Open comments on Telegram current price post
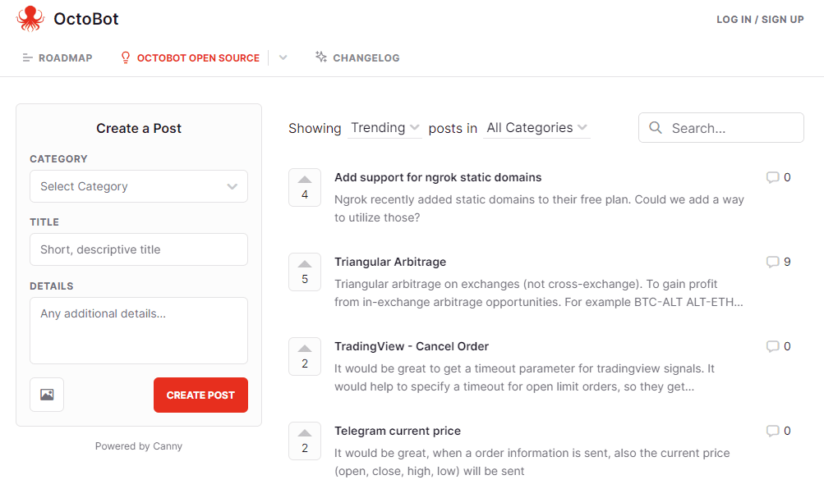Viewport: 824px width, 498px height. coord(778,431)
